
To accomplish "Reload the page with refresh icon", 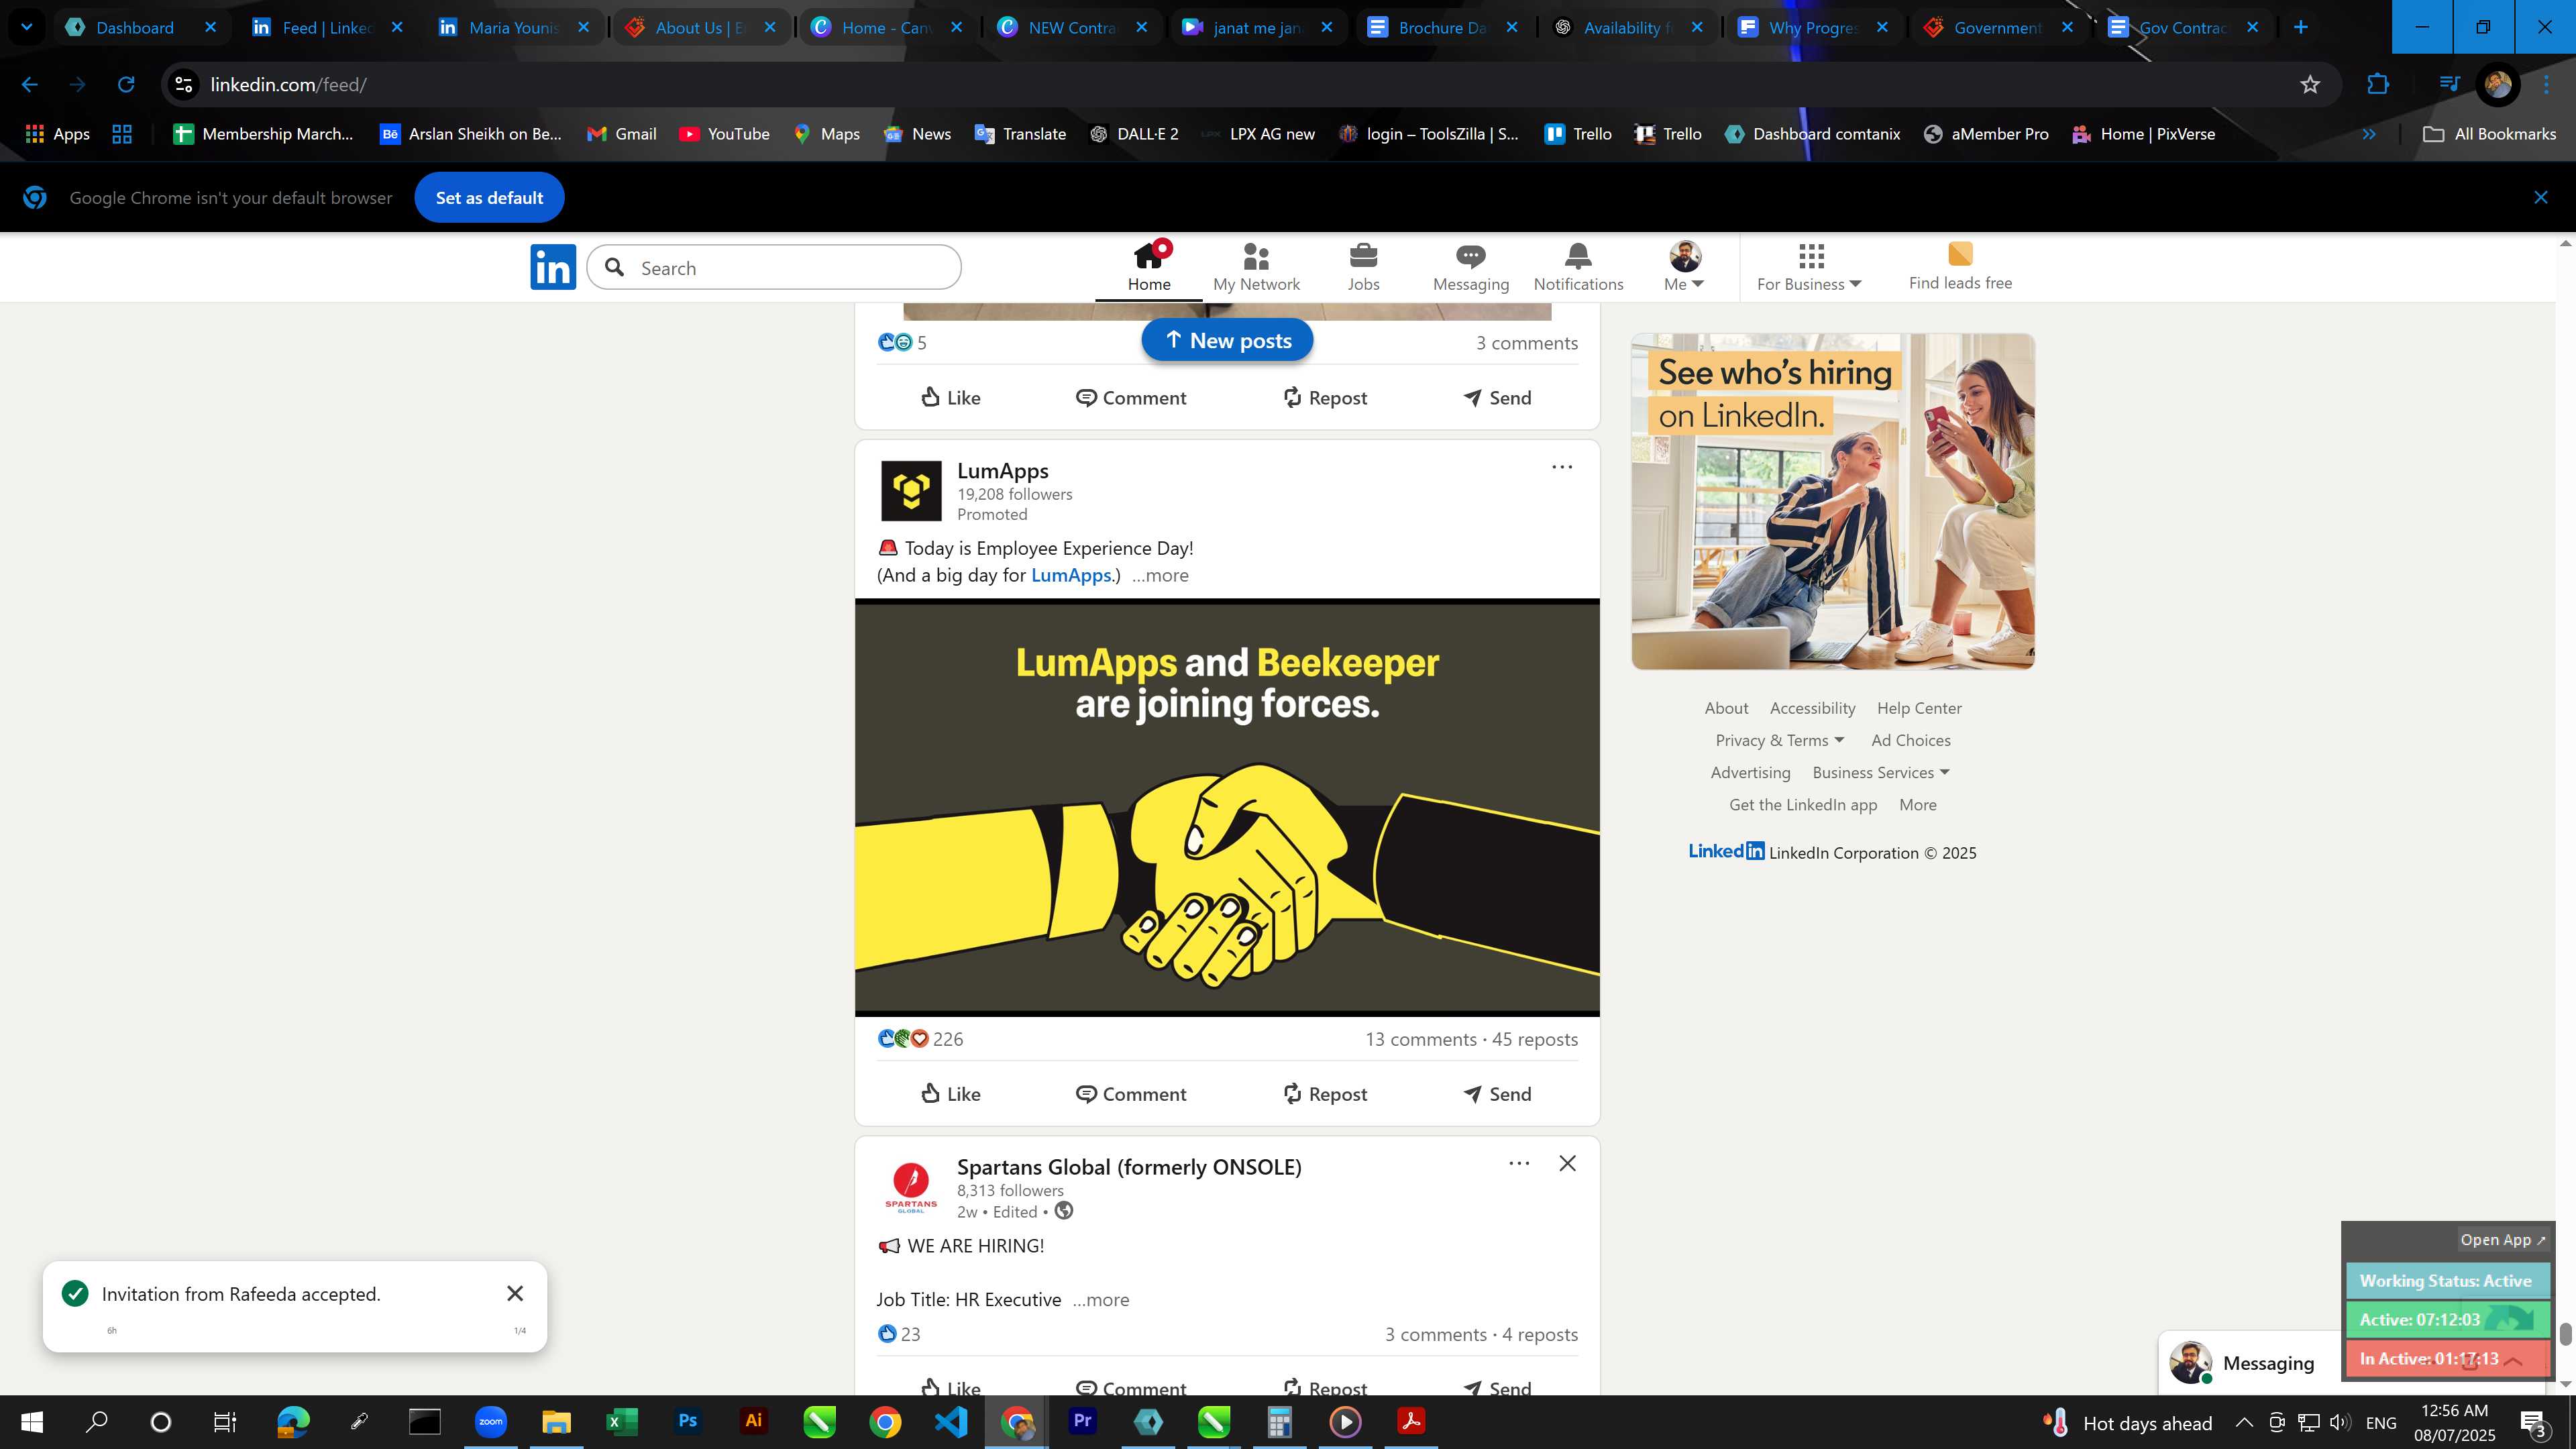I will coord(126,85).
